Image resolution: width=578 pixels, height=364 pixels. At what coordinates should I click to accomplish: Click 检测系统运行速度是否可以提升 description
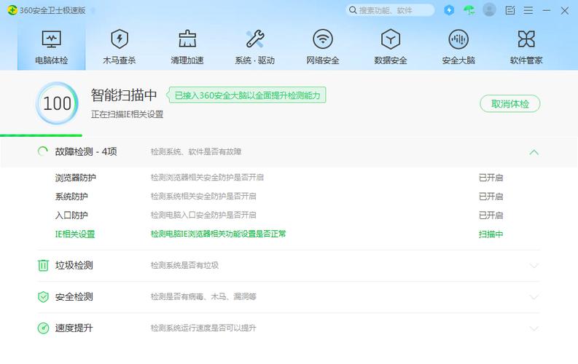coord(203,328)
